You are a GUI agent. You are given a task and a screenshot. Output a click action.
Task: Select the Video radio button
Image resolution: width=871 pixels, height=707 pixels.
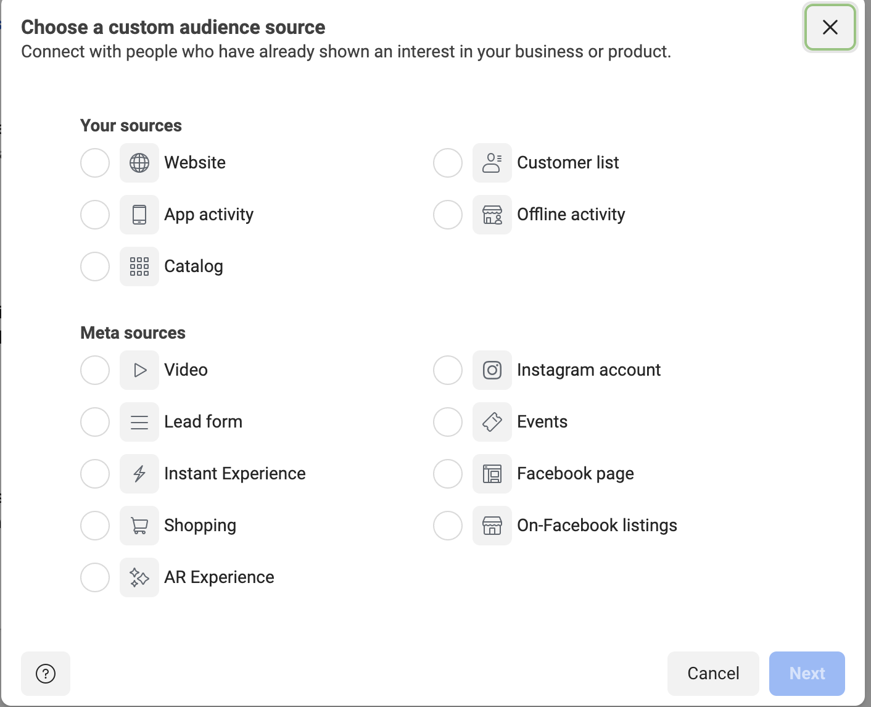coord(94,370)
